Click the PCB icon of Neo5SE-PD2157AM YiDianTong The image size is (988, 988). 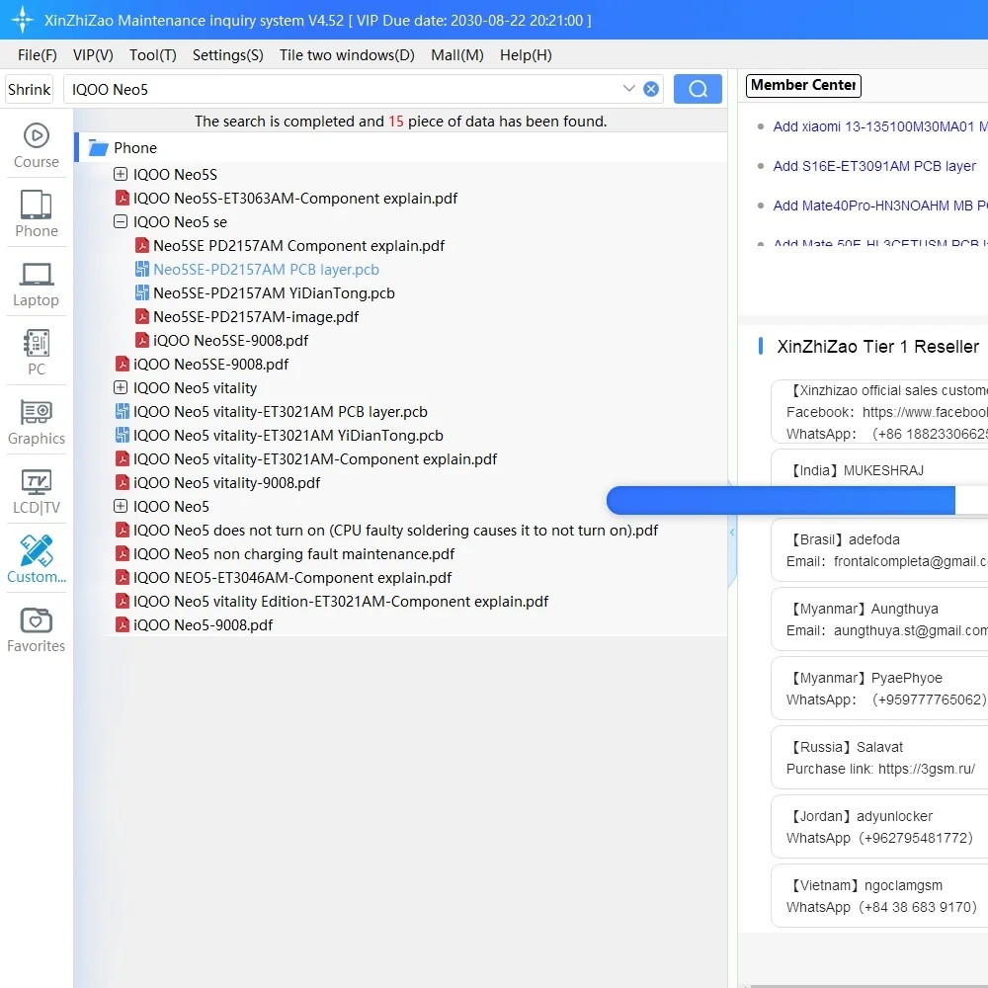[x=142, y=293]
